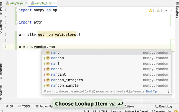Open the TODO tool window
This screenshot has height=112, width=179.
click(x=24, y=107)
